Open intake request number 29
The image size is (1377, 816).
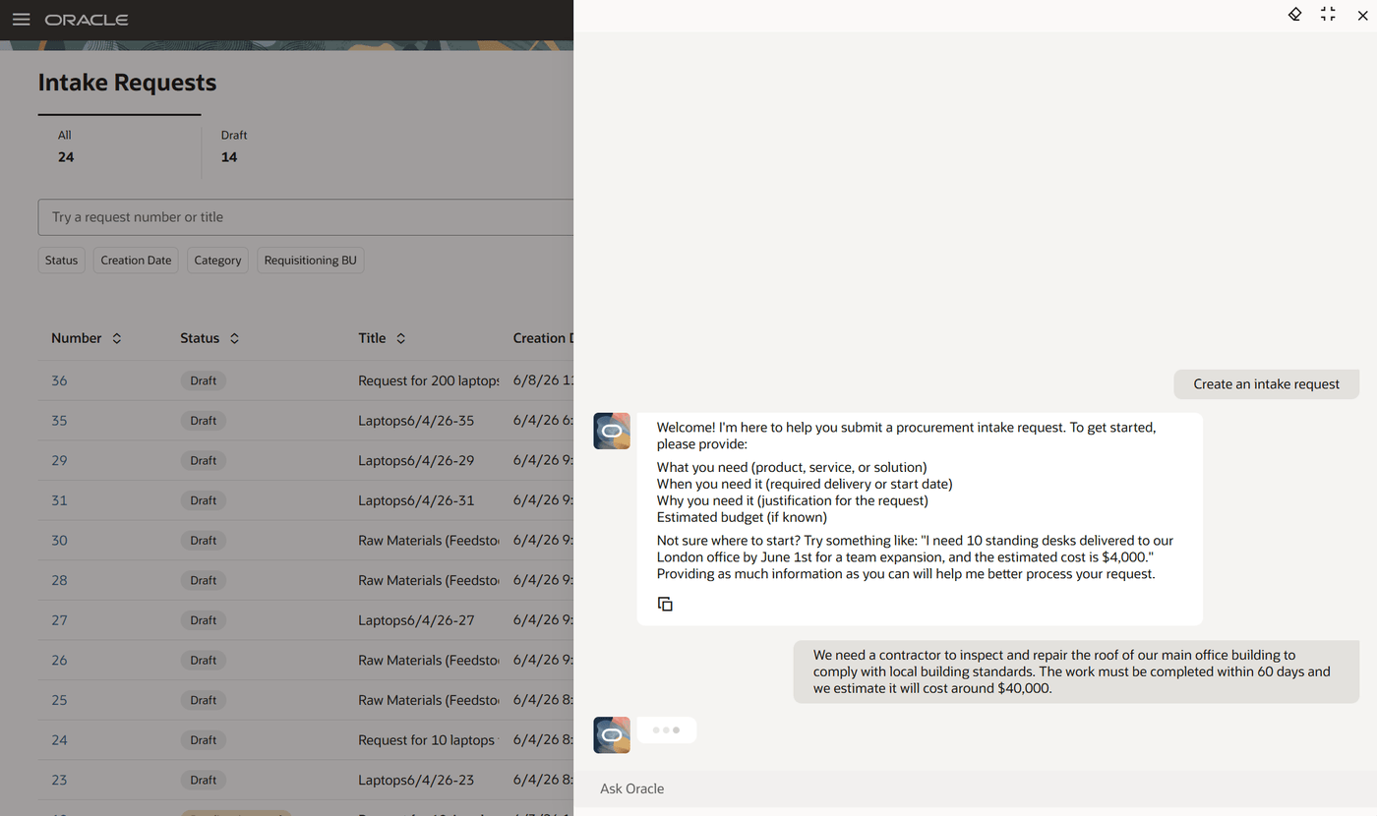coord(59,460)
